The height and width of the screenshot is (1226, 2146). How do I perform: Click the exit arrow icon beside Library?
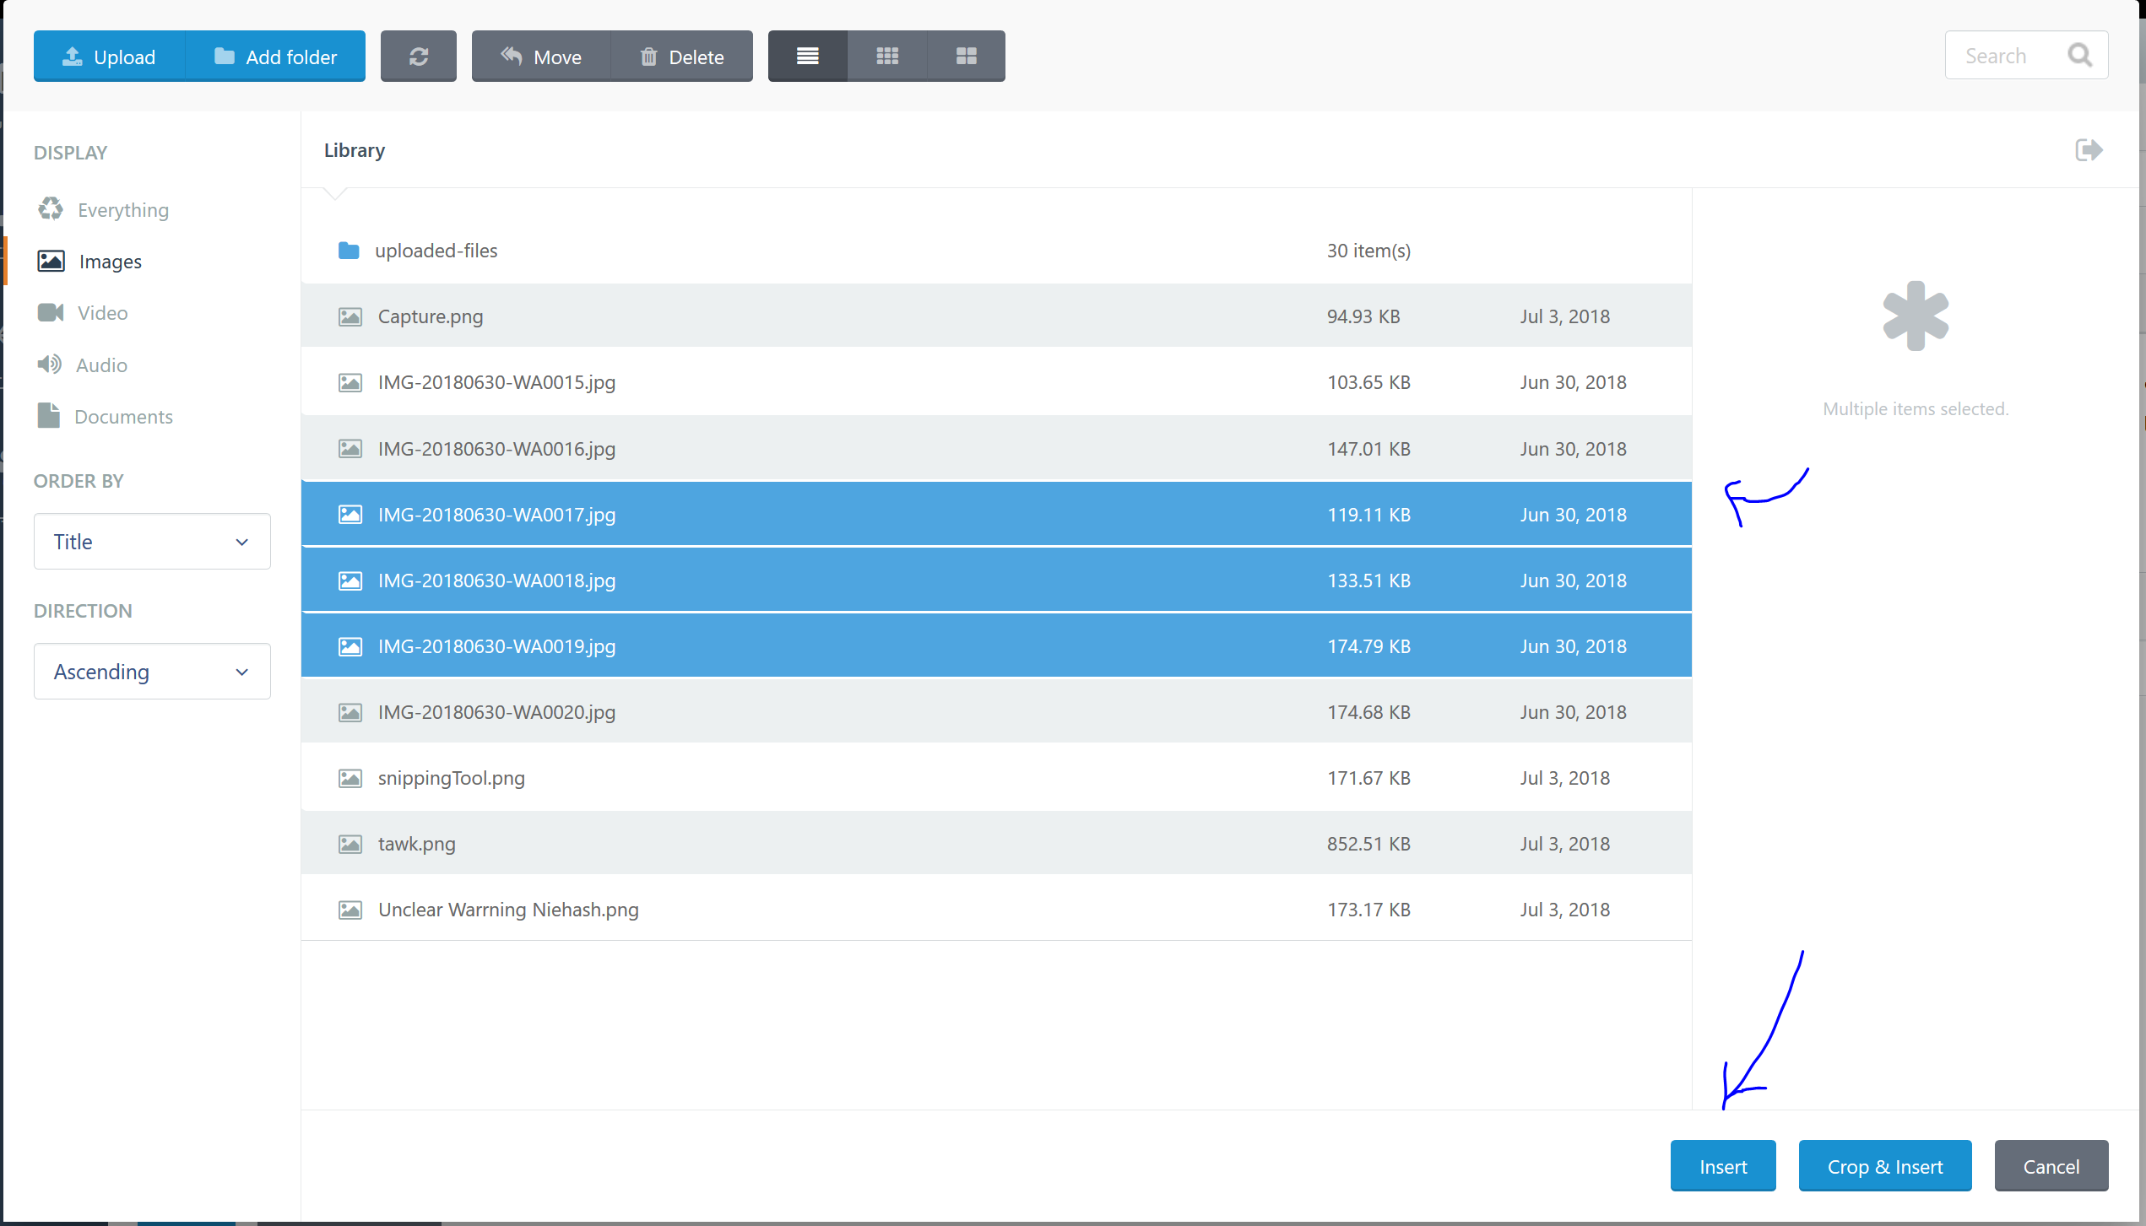pos(2088,150)
